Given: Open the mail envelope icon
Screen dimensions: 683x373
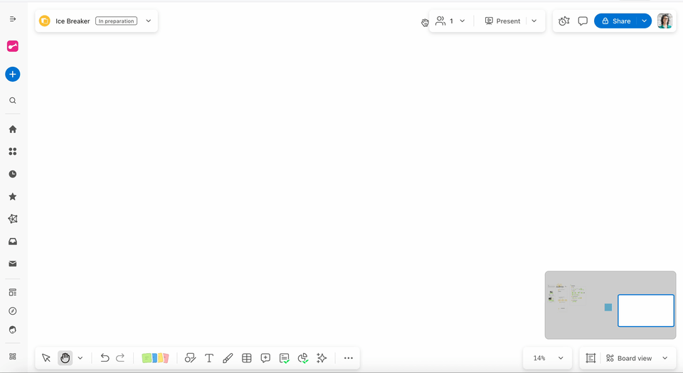Looking at the screenshot, I should click(13, 264).
